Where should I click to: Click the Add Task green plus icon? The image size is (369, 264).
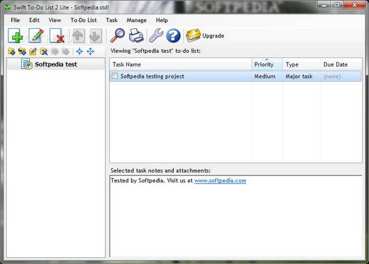[x=16, y=36]
